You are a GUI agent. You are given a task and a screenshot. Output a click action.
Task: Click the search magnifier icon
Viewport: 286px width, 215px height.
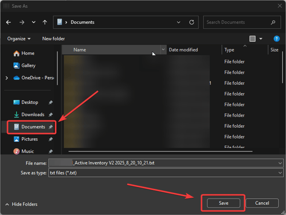pyautogui.click(x=273, y=22)
